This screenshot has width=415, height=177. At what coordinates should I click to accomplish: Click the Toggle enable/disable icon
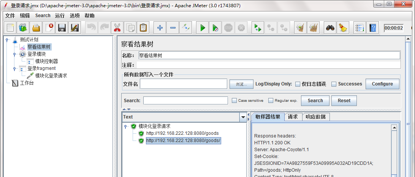coord(185,27)
